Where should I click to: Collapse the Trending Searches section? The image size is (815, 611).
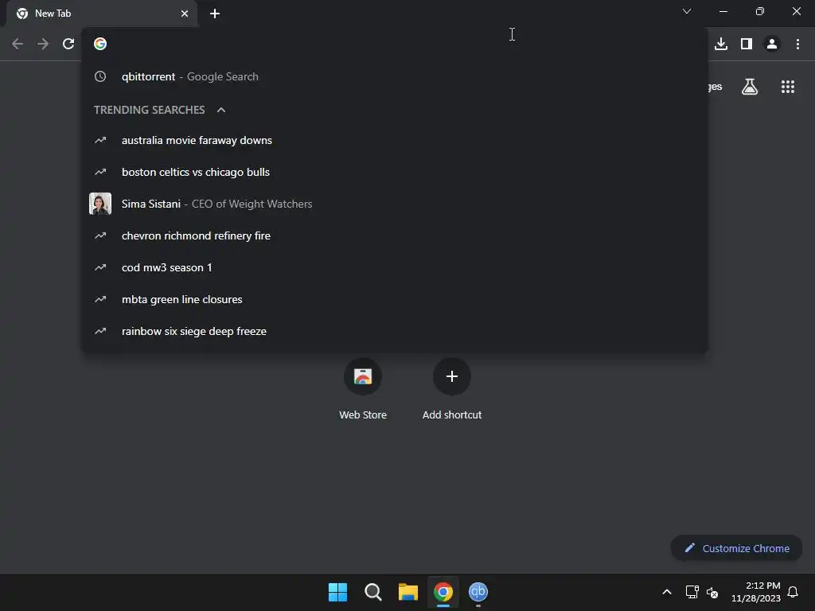tap(221, 110)
